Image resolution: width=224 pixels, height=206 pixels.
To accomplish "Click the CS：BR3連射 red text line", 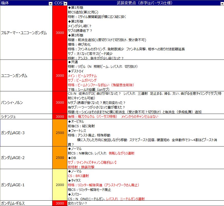I will pyautogui.click(x=78, y=176).
